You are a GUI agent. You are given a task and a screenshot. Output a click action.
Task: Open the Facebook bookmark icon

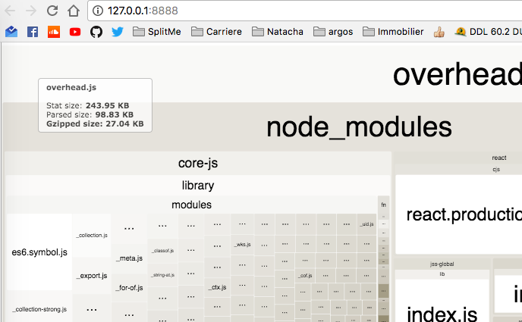pyautogui.click(x=33, y=32)
